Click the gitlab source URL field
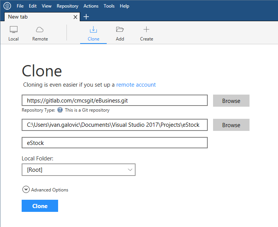 point(115,101)
